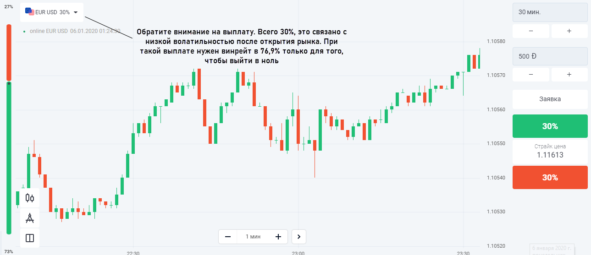The height and width of the screenshot is (255, 591).
Task: Increase chart timeframe with plus button
Action: click(278, 237)
